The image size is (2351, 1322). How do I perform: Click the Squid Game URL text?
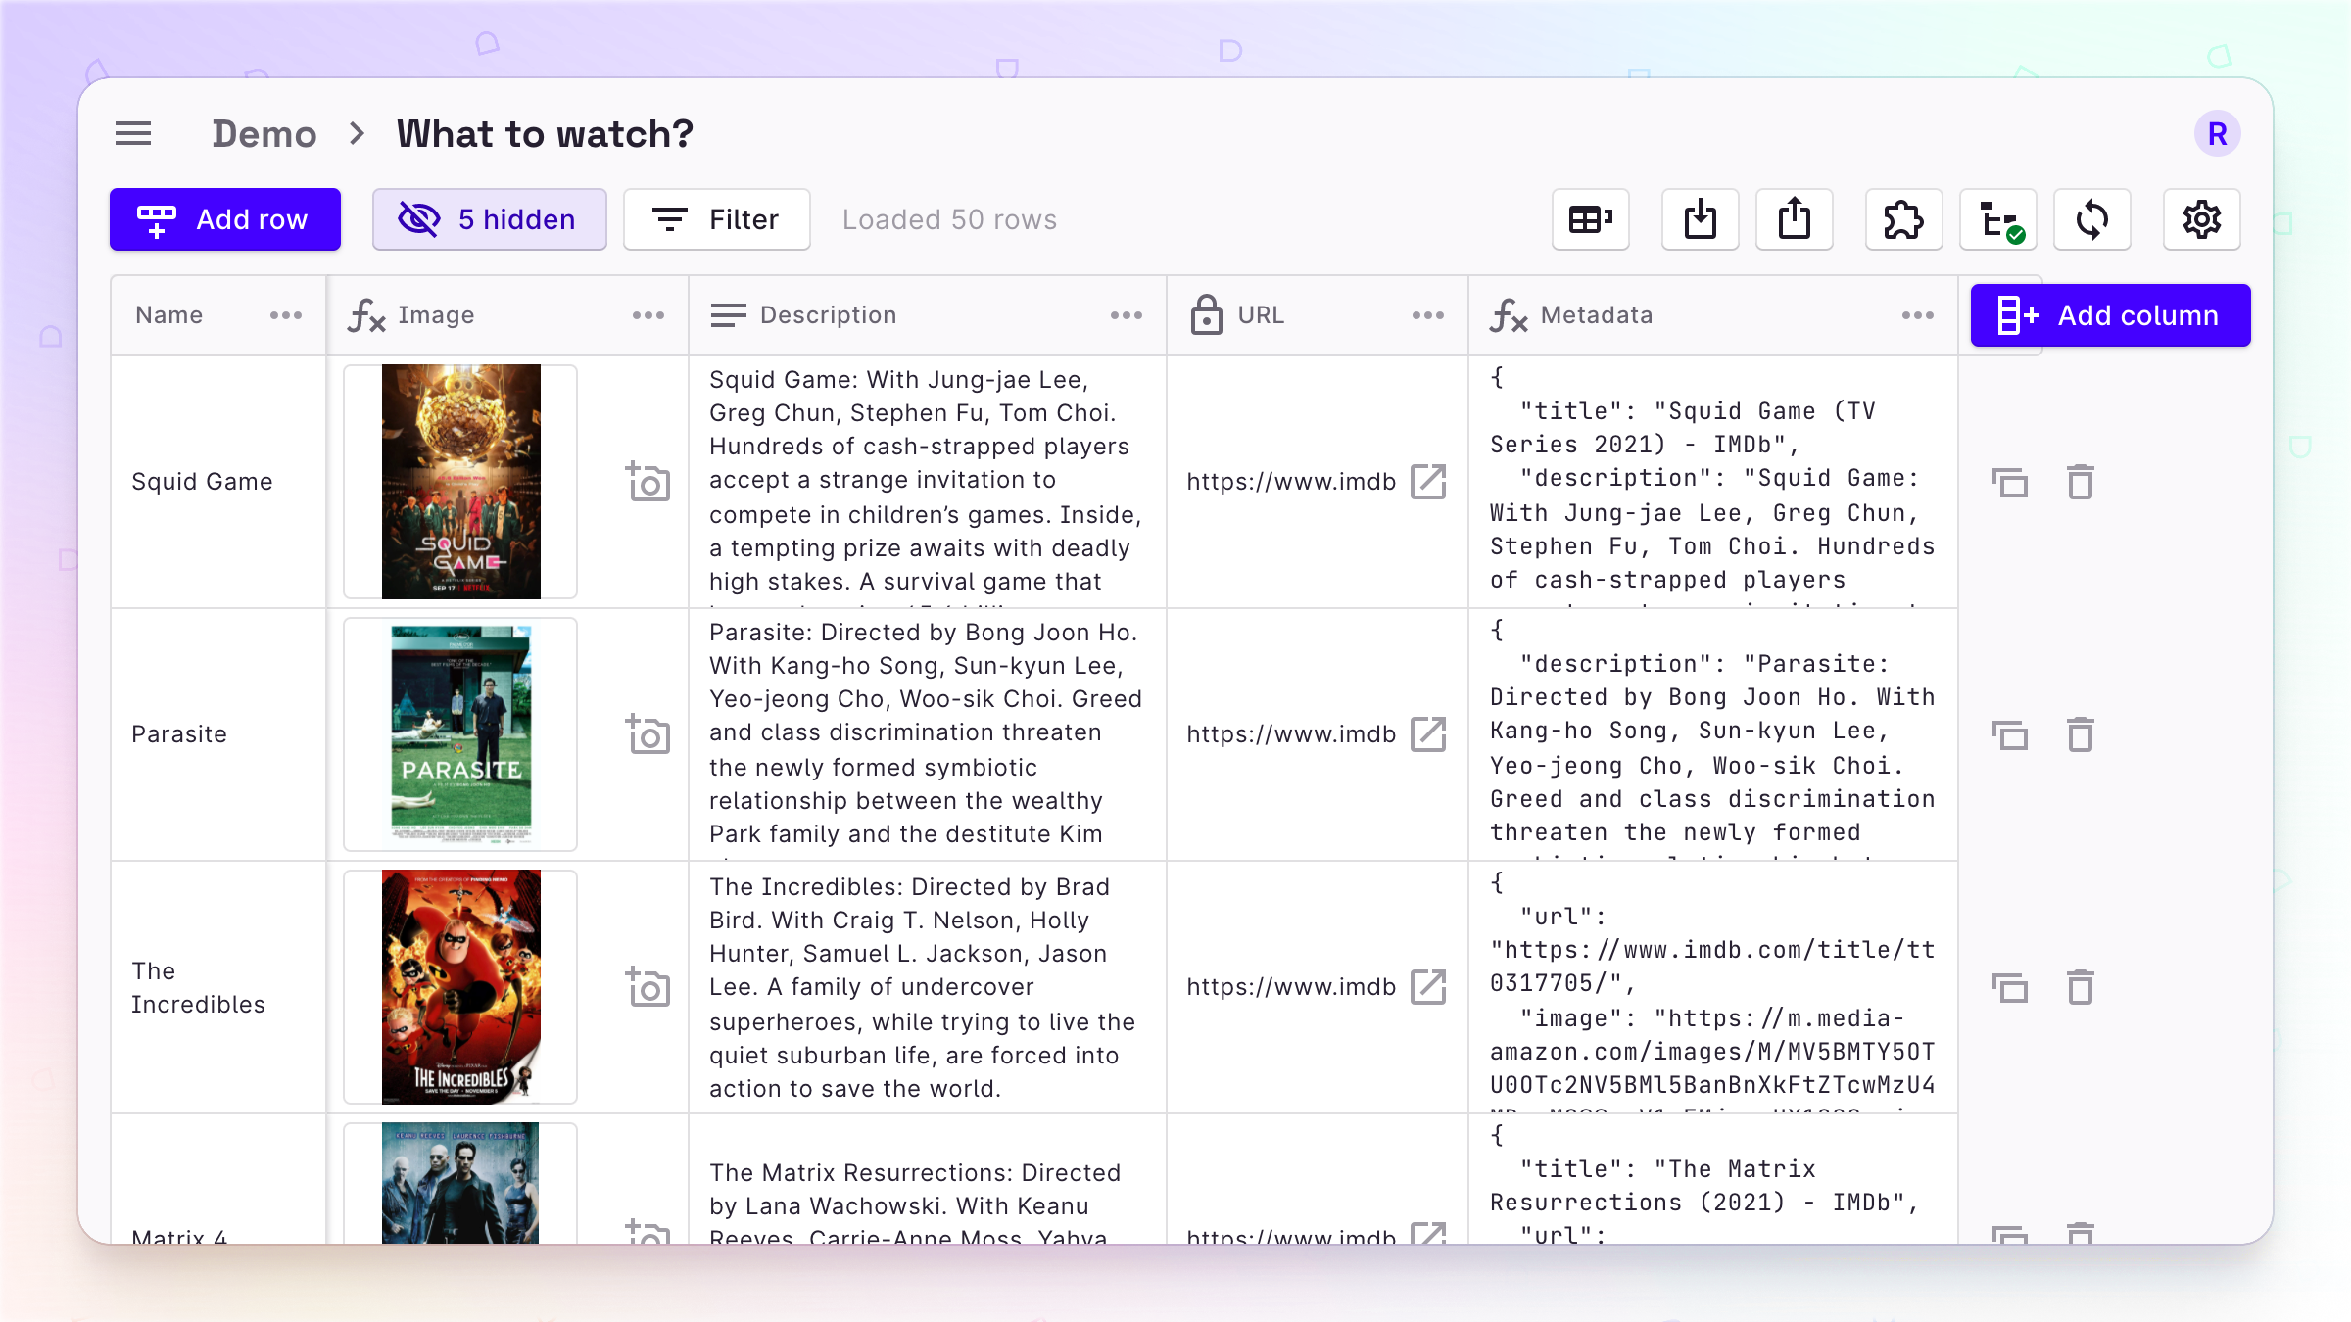click(x=1291, y=482)
